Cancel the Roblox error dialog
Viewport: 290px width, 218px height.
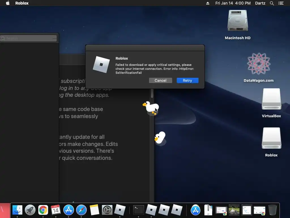click(160, 80)
